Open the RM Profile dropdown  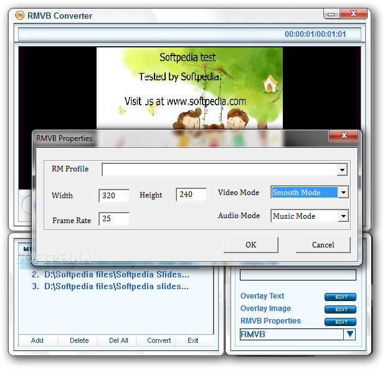tap(342, 170)
